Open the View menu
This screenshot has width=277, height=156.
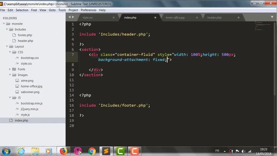[42, 10]
